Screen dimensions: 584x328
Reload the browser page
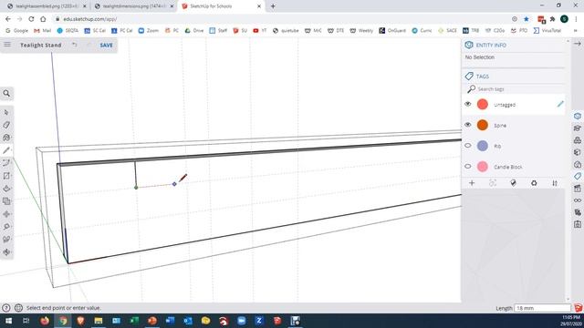(31, 19)
